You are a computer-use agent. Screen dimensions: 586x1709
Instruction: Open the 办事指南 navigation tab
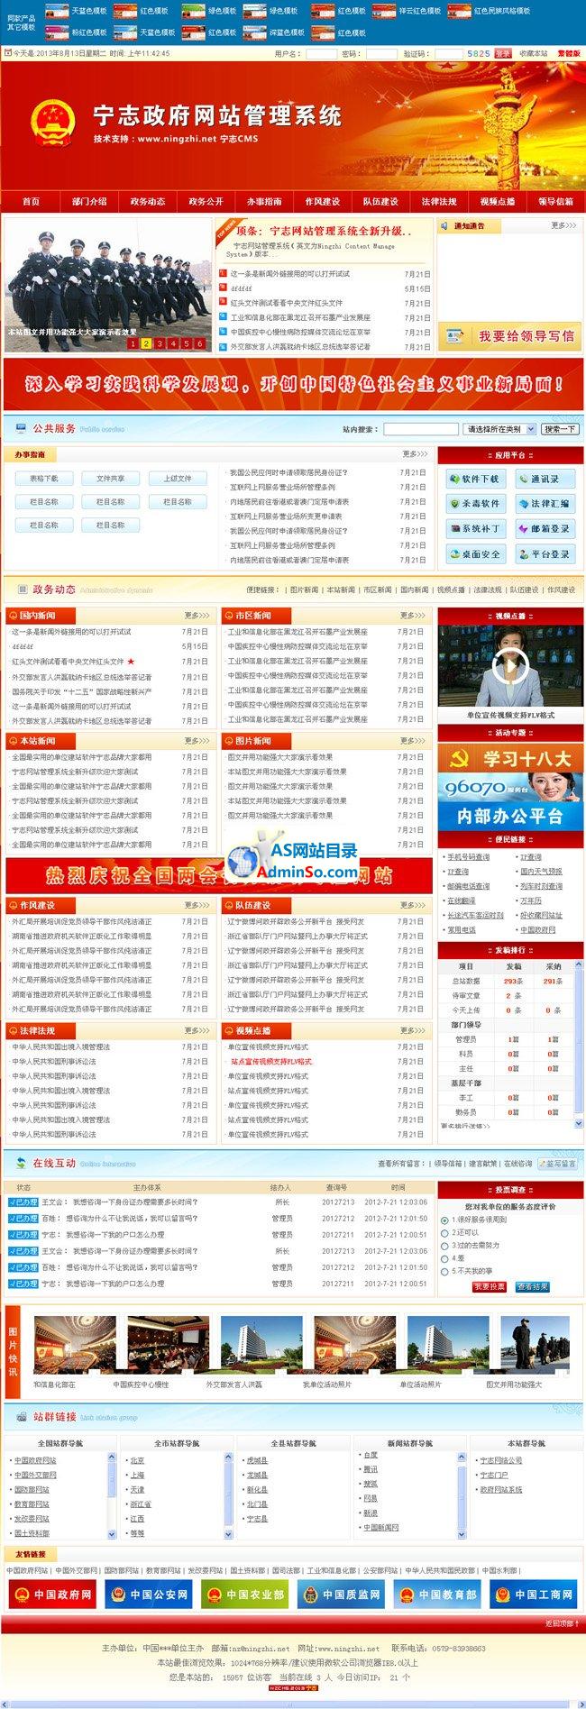pos(264,202)
